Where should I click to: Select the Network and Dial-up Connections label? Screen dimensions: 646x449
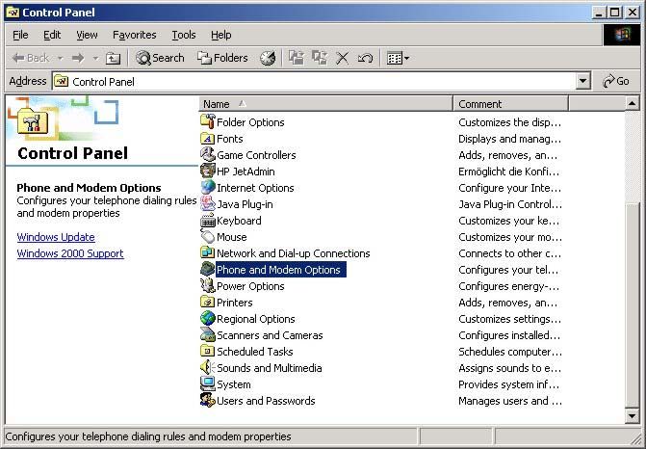[294, 253]
